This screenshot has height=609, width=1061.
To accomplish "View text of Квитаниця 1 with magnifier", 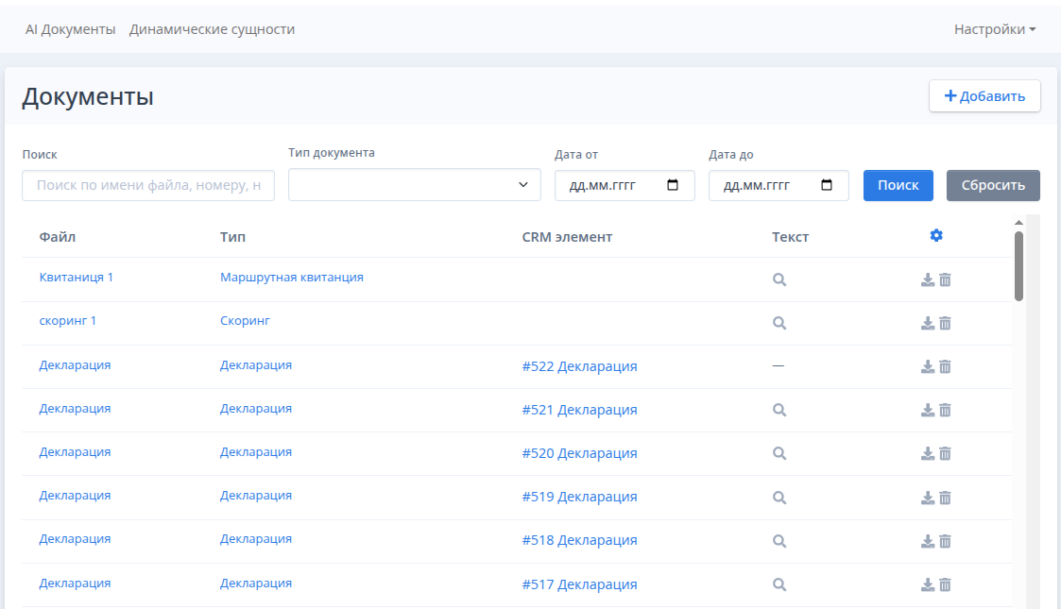I will [779, 279].
